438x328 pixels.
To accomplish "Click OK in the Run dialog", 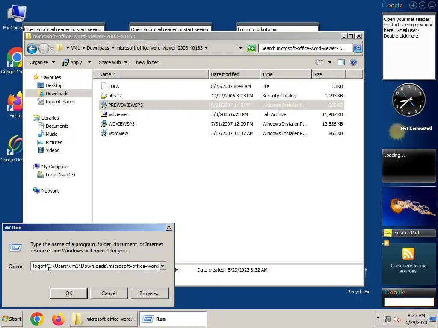I will click(69, 293).
